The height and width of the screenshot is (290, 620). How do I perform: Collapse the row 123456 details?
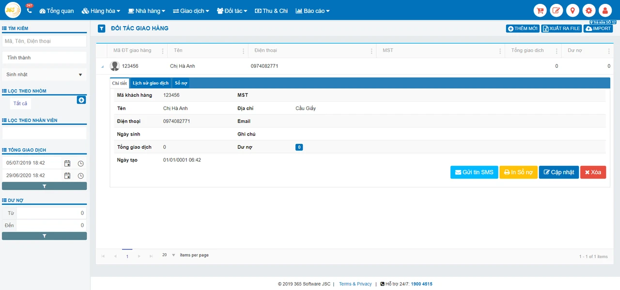click(x=102, y=66)
